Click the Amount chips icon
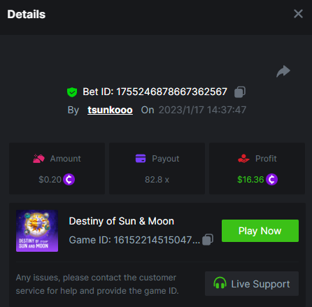312x307 pixels. click(x=38, y=159)
